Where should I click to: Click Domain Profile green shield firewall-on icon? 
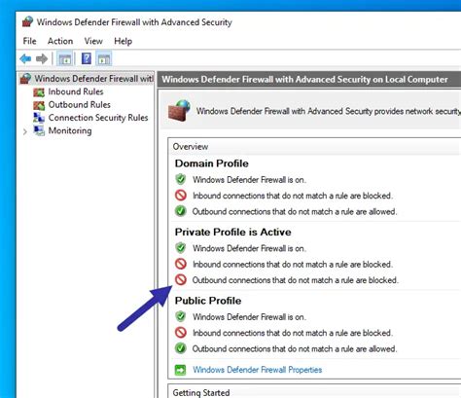(181, 179)
